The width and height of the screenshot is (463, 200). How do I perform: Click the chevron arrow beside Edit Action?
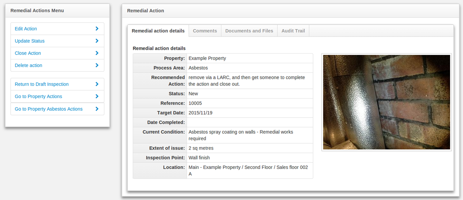[x=97, y=29]
